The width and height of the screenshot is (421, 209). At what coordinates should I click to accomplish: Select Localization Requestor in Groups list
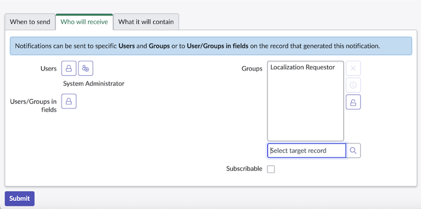pyautogui.click(x=302, y=67)
